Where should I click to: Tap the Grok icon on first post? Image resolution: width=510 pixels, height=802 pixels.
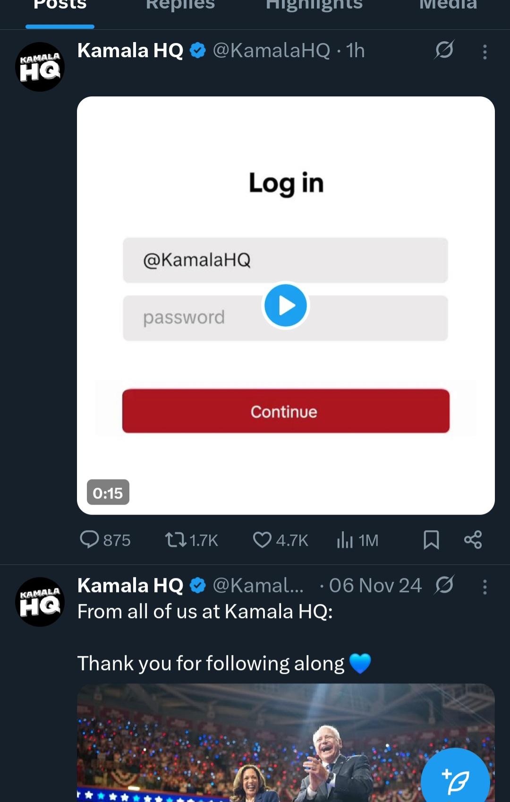tap(444, 50)
